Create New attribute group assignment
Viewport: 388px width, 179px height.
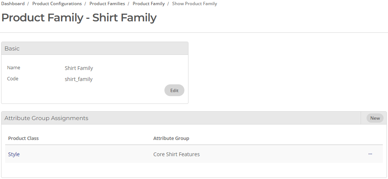tap(375, 118)
